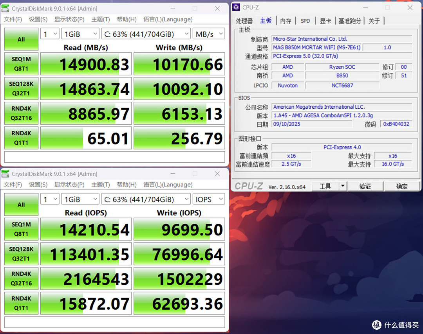This screenshot has width=423, height=334.
Task: Start RND4K Q32T16 test in IOPS window
Action: pos(21,279)
